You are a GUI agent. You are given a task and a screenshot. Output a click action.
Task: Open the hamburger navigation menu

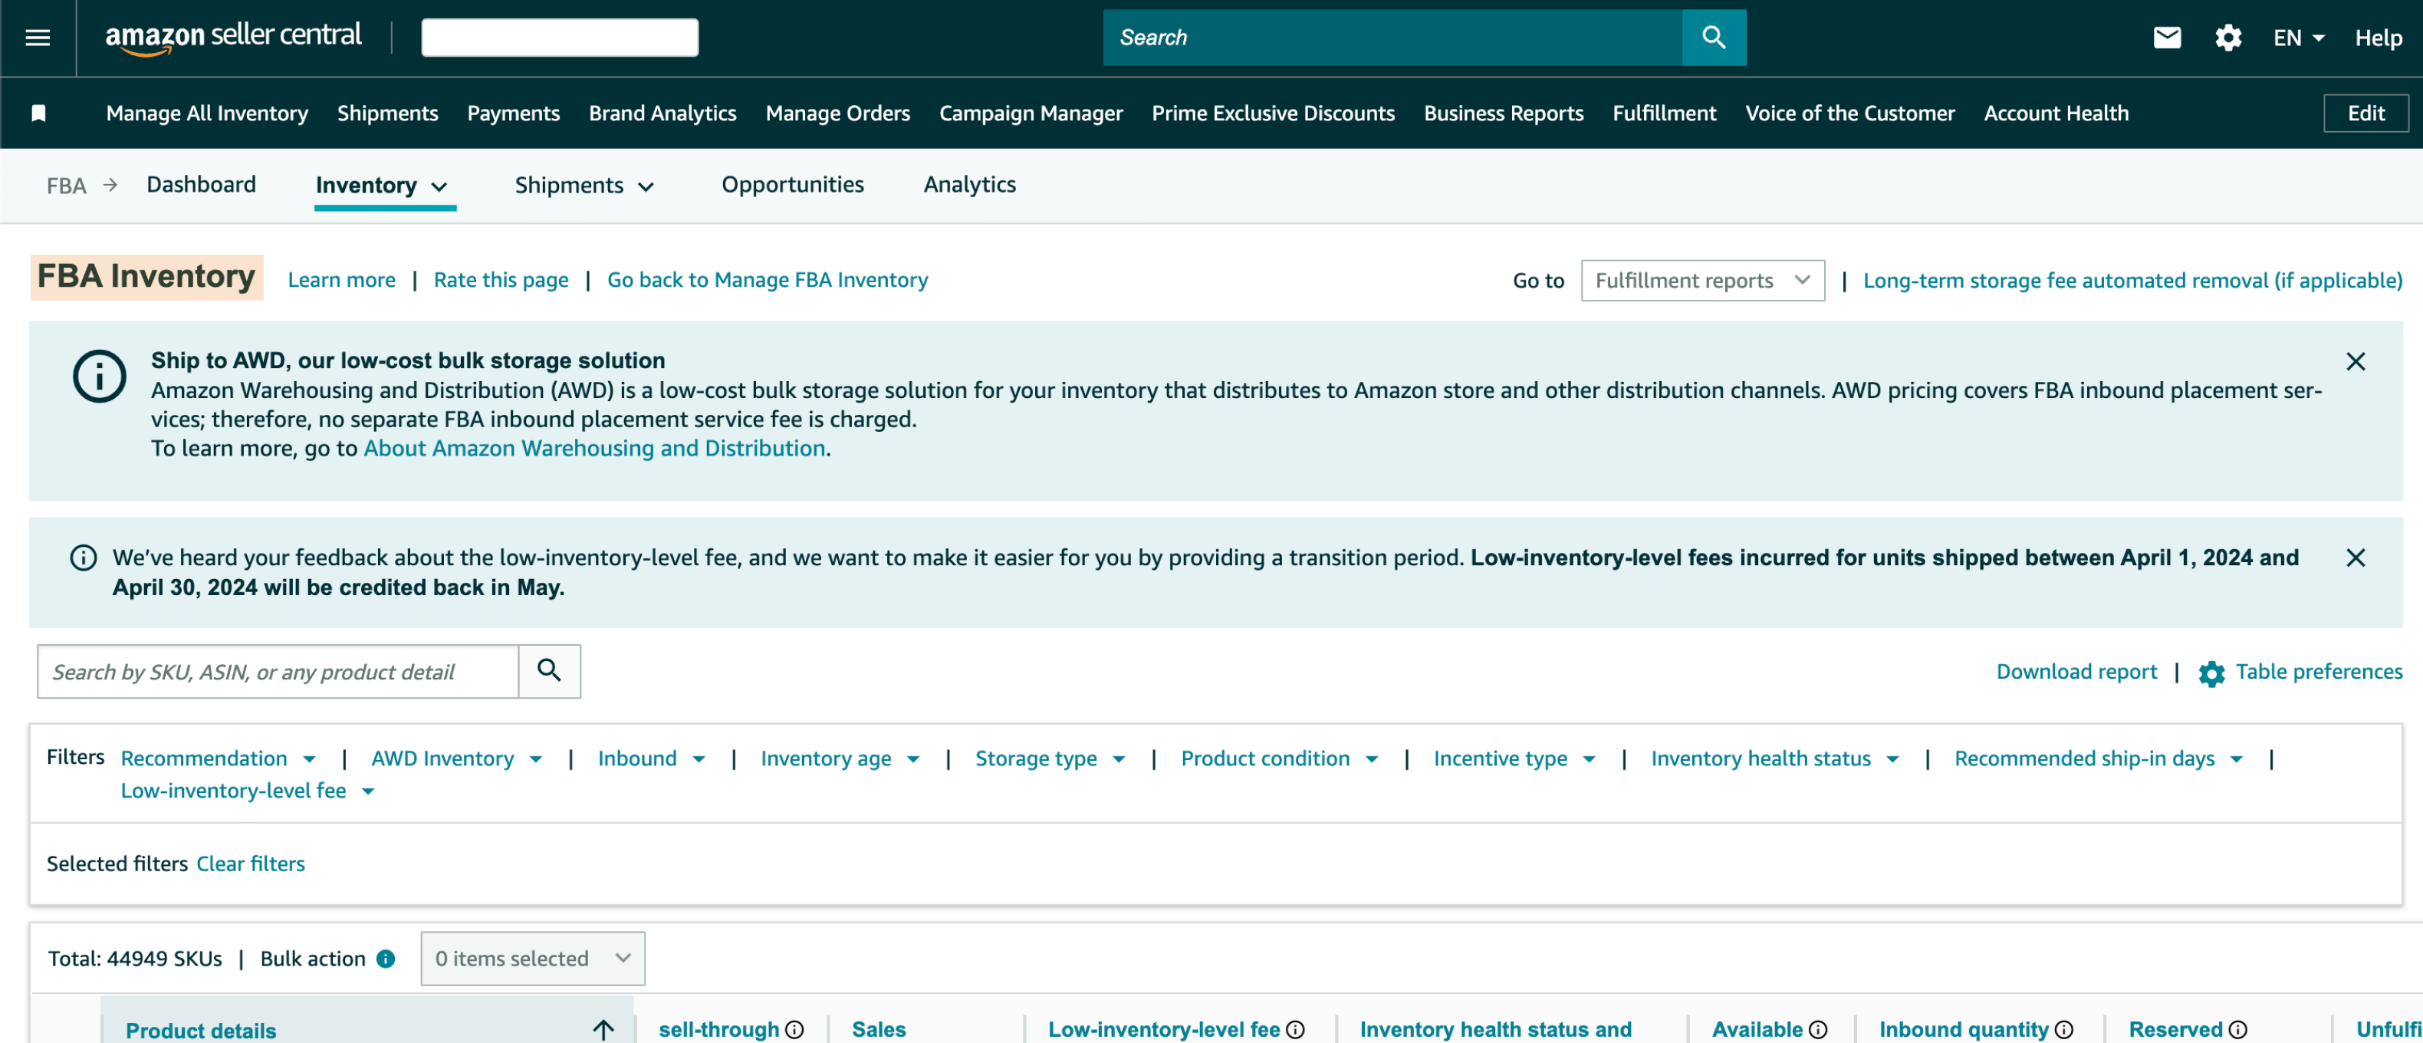[x=38, y=38]
